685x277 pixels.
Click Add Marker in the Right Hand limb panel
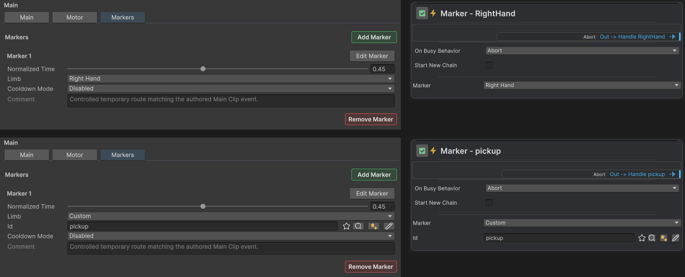click(374, 37)
